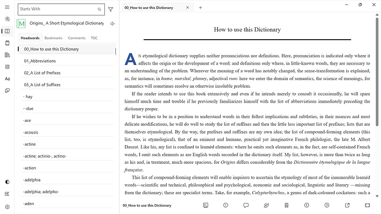Click the bookmark icon in bottom toolbar
Screen dimensions: 381x214
tap(287, 205)
